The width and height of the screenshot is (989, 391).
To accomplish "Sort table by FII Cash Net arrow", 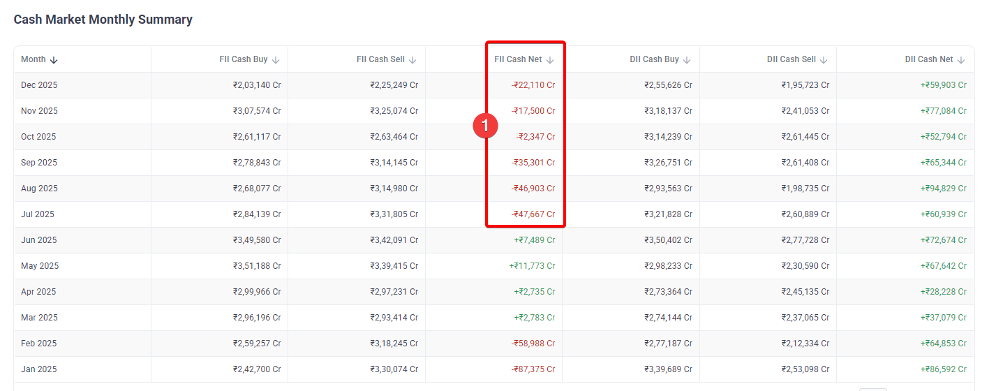I will point(550,60).
